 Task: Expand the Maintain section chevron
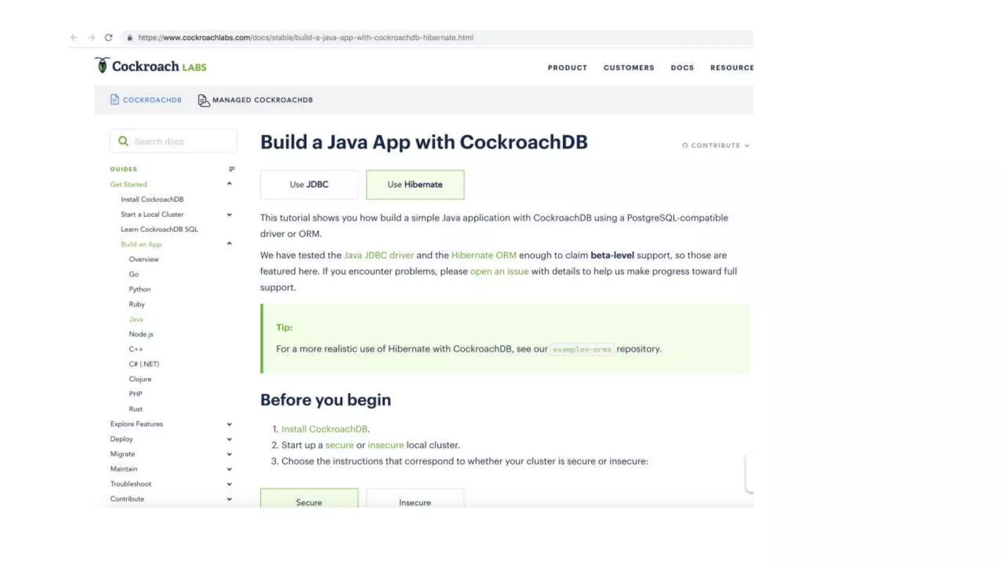(x=229, y=469)
